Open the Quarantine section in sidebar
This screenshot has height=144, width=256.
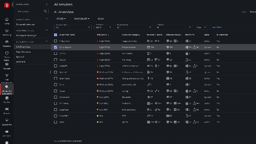click(x=7, y=122)
